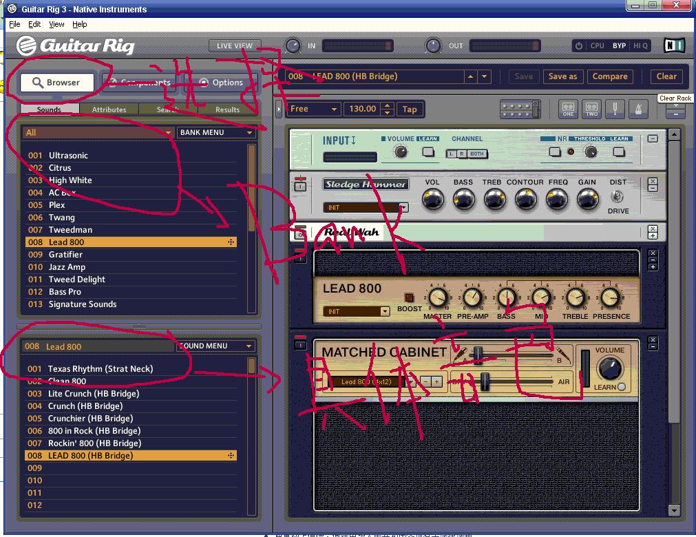Switch to the Results tab

point(227,109)
